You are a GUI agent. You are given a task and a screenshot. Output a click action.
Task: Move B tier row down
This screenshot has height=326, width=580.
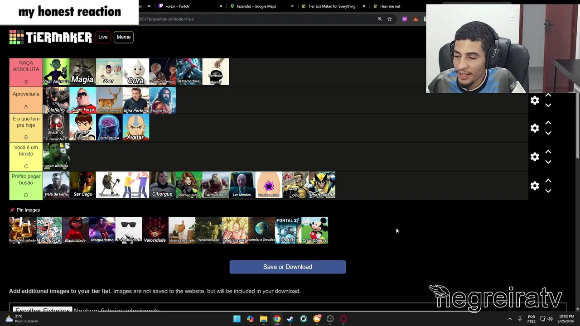coord(548,134)
